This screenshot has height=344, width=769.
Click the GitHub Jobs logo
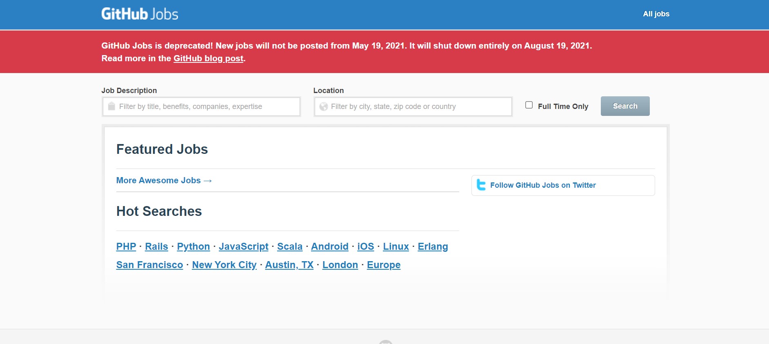[x=140, y=14]
